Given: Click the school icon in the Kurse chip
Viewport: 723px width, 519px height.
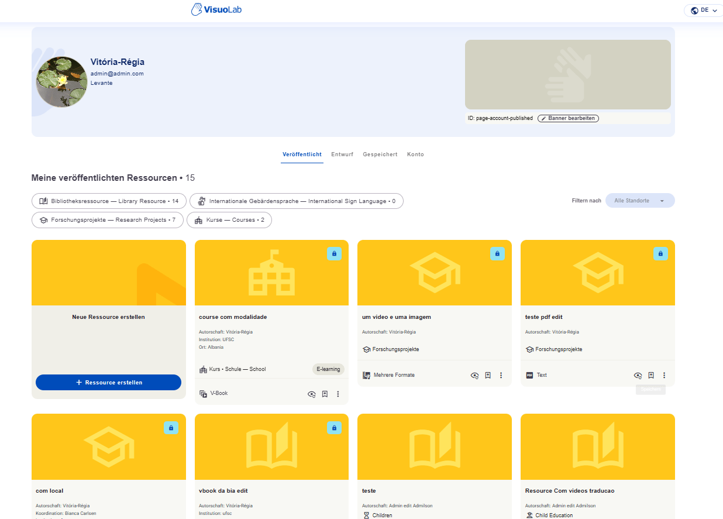Looking at the screenshot, I should pos(199,220).
